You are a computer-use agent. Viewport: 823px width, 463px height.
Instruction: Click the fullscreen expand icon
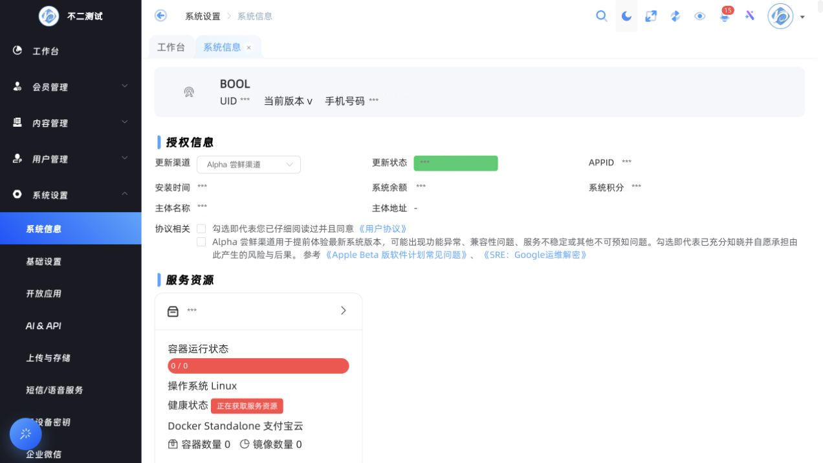(651, 16)
